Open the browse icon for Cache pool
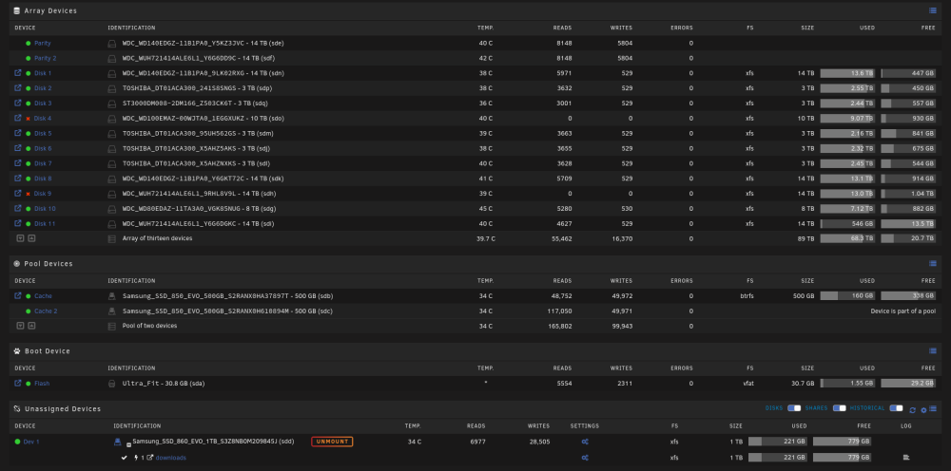951x471 pixels. point(17,296)
